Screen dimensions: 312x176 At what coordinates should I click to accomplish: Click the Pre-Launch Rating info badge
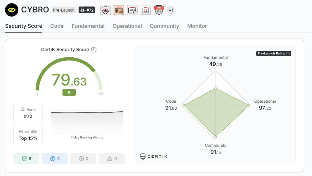click(x=274, y=53)
